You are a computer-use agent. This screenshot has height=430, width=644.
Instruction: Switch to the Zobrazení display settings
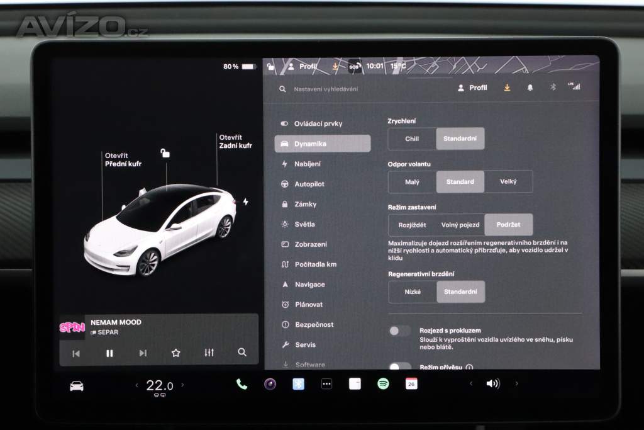click(x=304, y=244)
